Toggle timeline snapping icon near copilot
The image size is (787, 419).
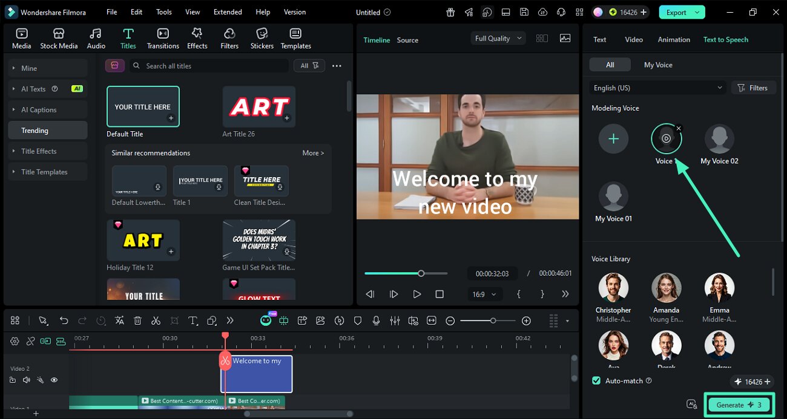click(284, 320)
